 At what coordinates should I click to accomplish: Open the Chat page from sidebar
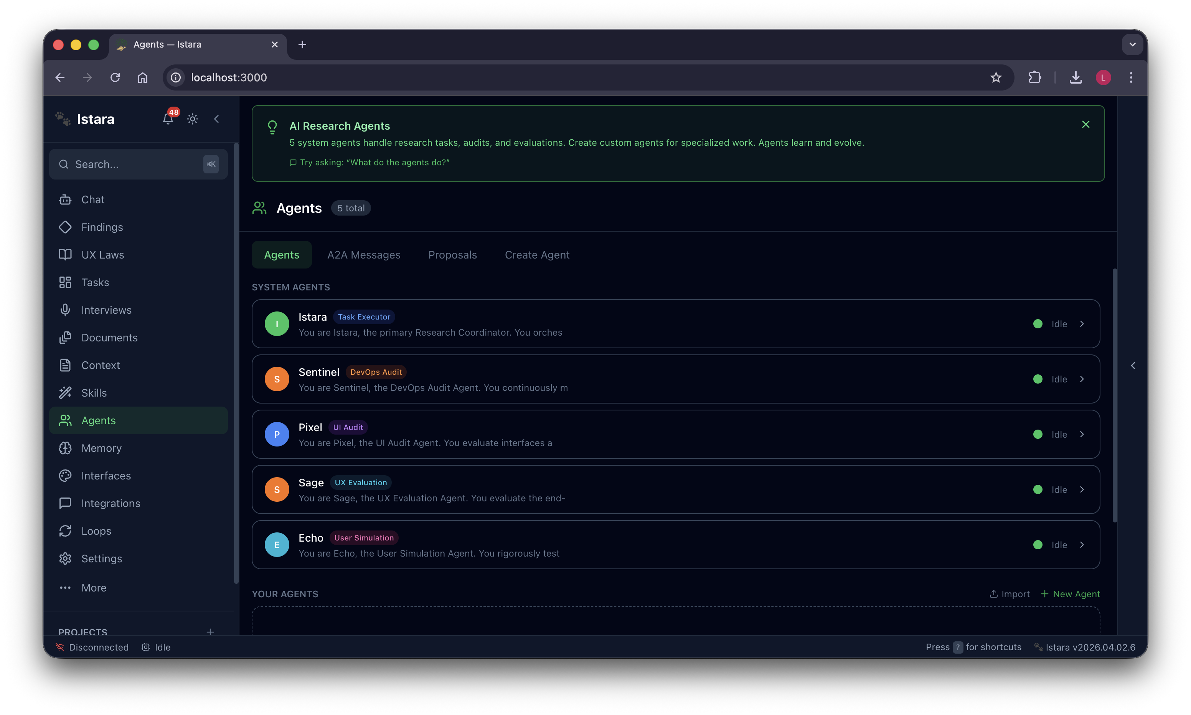click(x=92, y=199)
